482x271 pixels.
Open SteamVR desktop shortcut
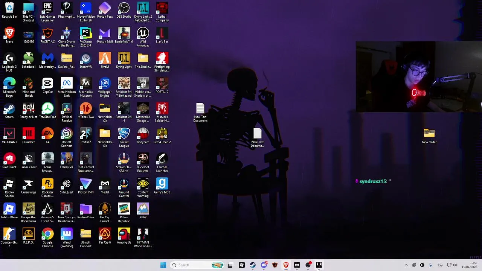(86, 61)
